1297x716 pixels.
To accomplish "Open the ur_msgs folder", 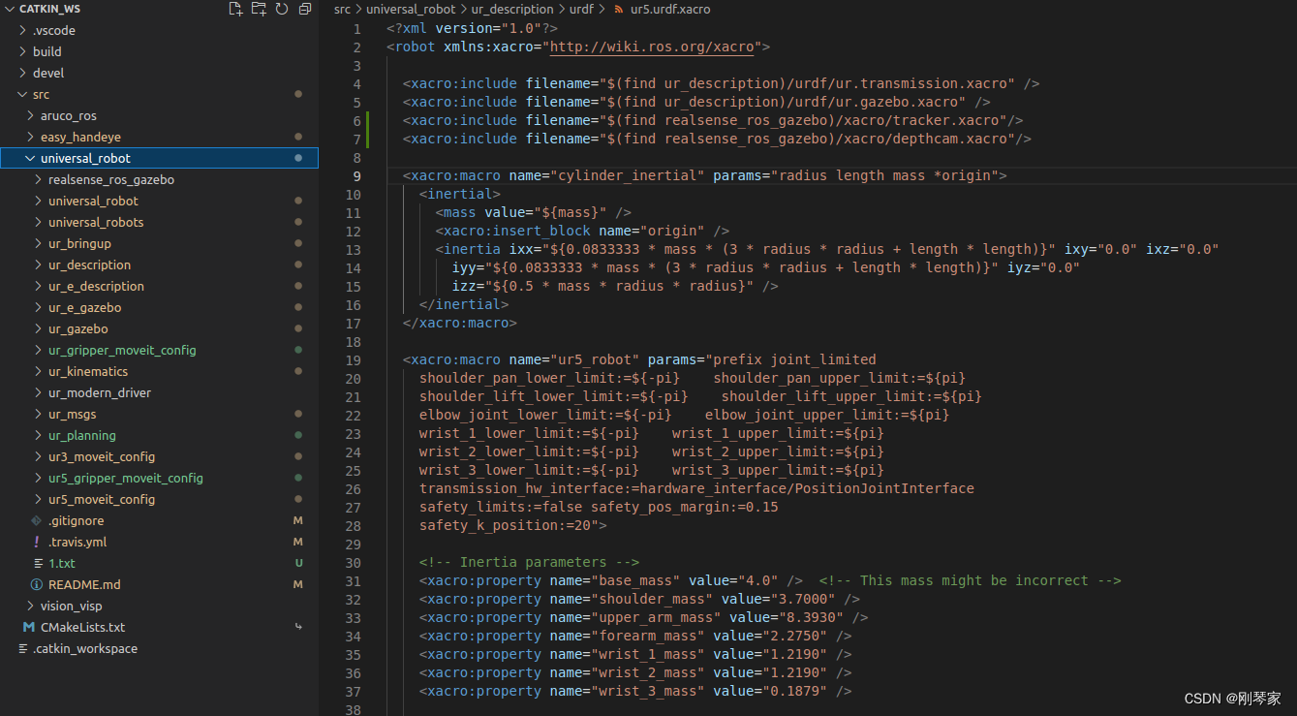I will (72, 414).
